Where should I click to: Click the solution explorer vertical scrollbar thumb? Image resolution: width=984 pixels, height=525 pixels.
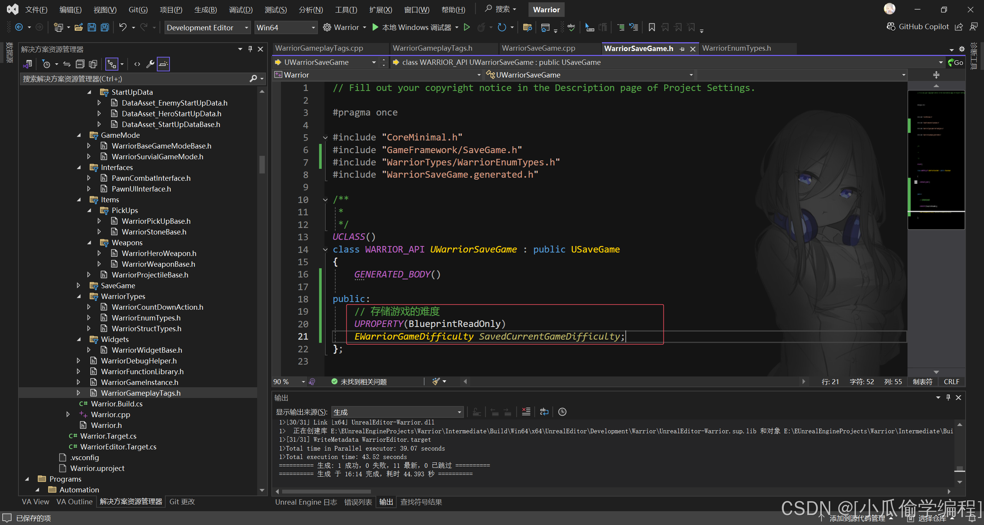262,165
